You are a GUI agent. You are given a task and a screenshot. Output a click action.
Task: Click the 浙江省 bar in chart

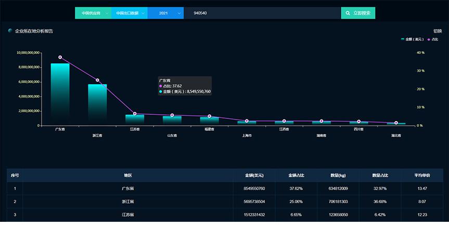point(97,104)
